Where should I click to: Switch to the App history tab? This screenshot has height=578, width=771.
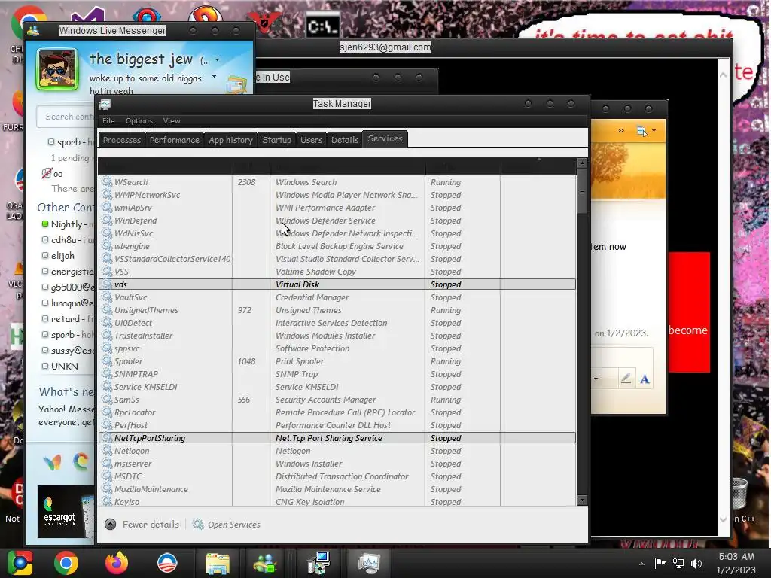230,140
